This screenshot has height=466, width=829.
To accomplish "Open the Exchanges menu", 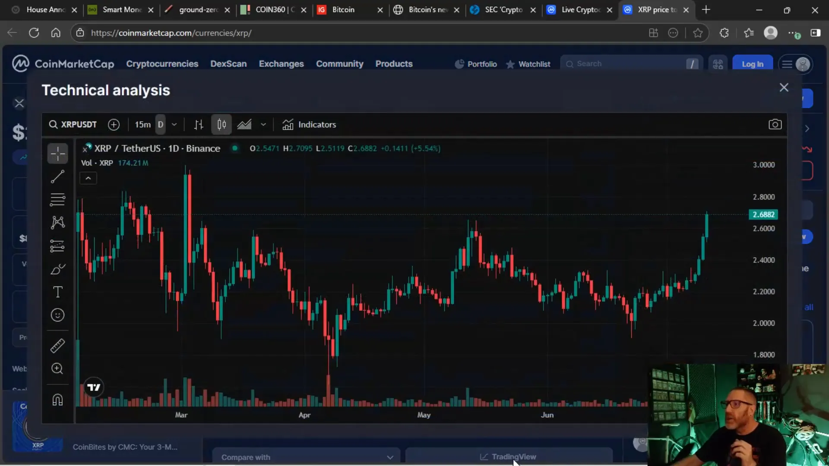I will tap(282, 64).
